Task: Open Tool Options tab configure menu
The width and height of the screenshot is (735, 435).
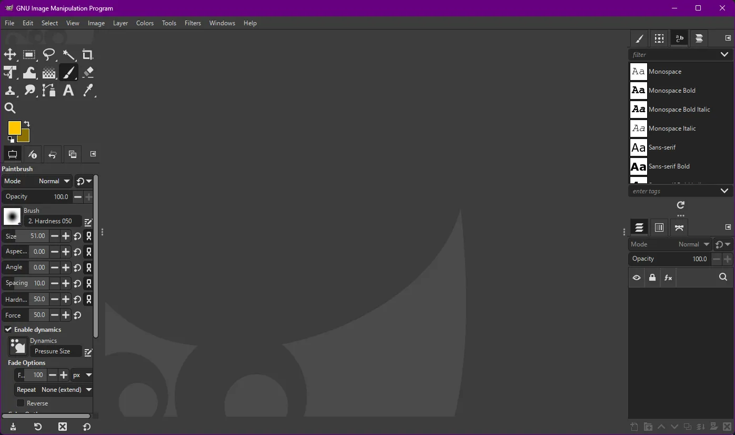Action: [93, 154]
